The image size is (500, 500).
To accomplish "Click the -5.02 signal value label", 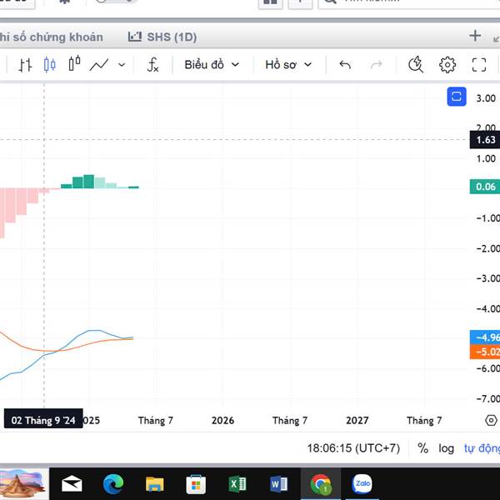I will click(485, 352).
